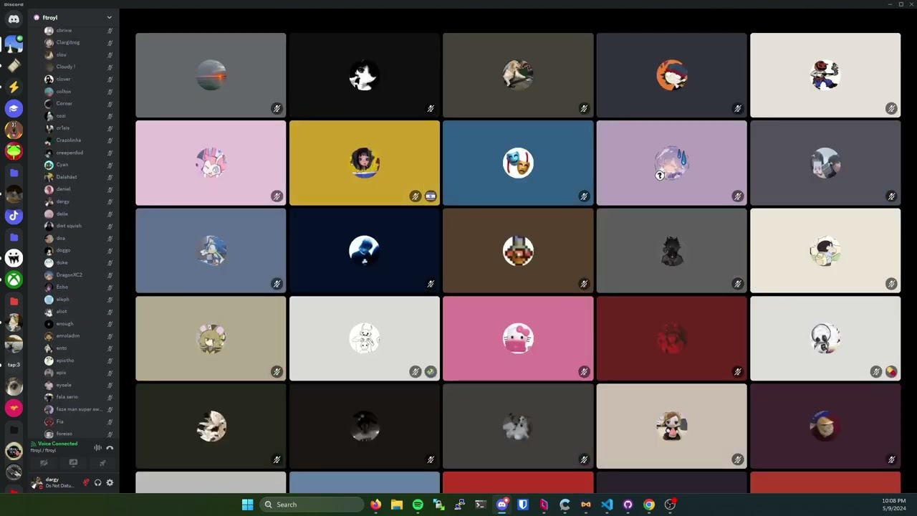
Task: Click the live stream icon on yellow tile
Action: (431, 196)
